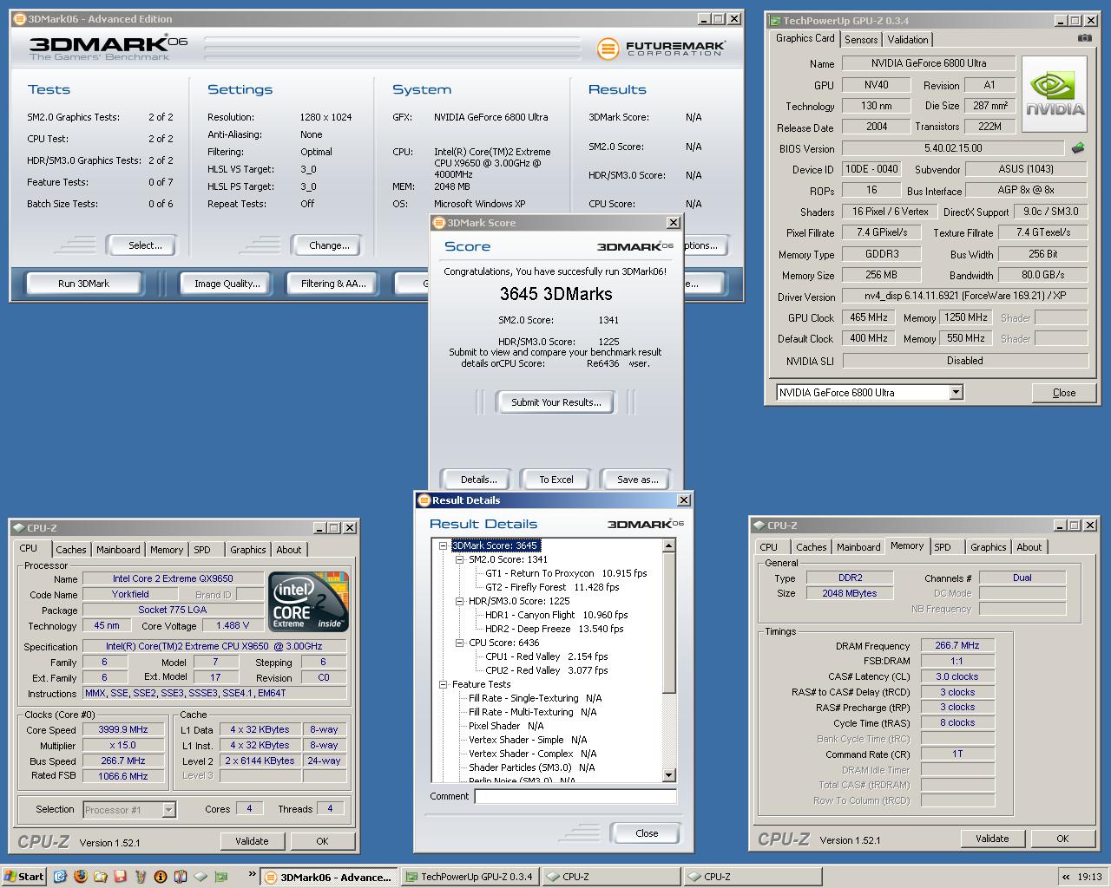The image size is (1111, 888).
Task: Switch to the Sensors tab in GPU-Z
Action: point(861,40)
